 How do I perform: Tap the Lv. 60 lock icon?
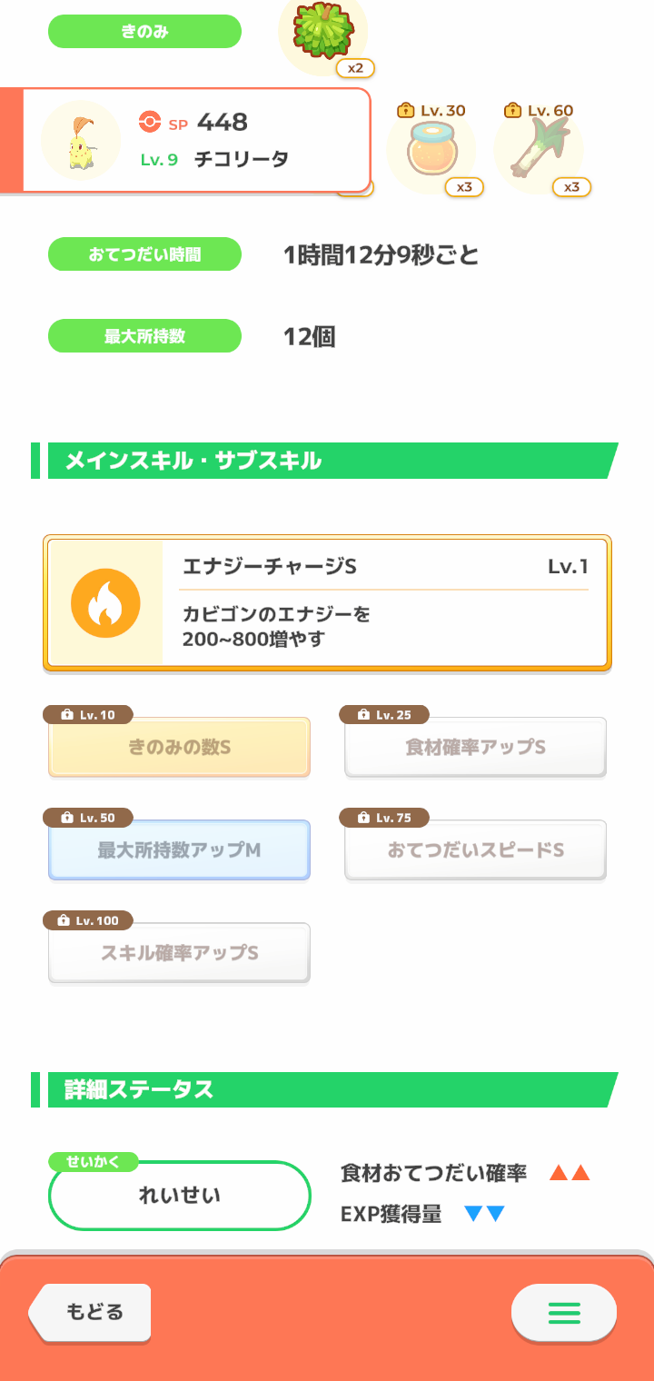point(513,110)
